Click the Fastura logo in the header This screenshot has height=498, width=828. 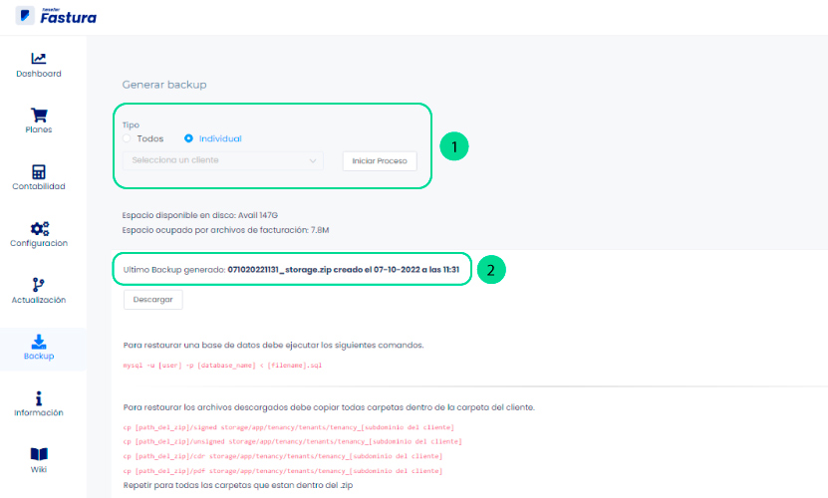(57, 18)
